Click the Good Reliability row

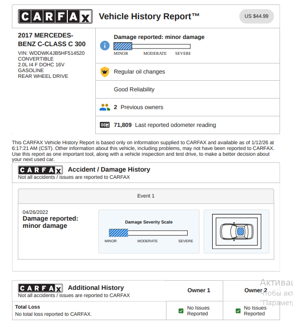134,89
